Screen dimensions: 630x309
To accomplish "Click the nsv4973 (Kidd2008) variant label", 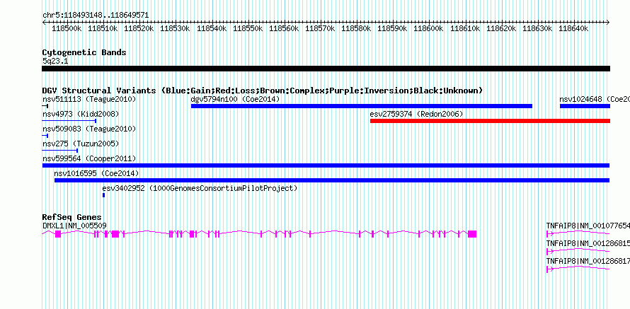I will [x=81, y=115].
